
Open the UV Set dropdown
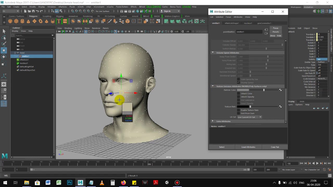pos(249,117)
